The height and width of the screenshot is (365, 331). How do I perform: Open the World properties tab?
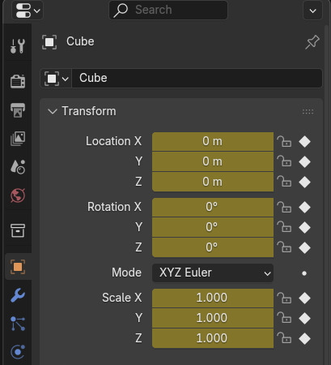coord(18,195)
